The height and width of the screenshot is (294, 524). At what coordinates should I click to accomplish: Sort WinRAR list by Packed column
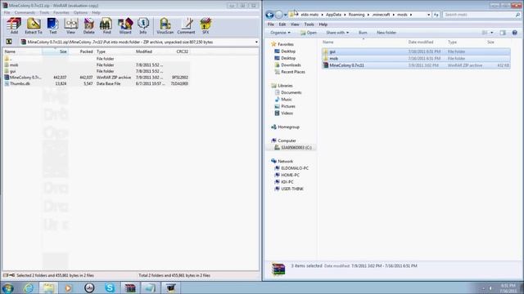[82, 51]
